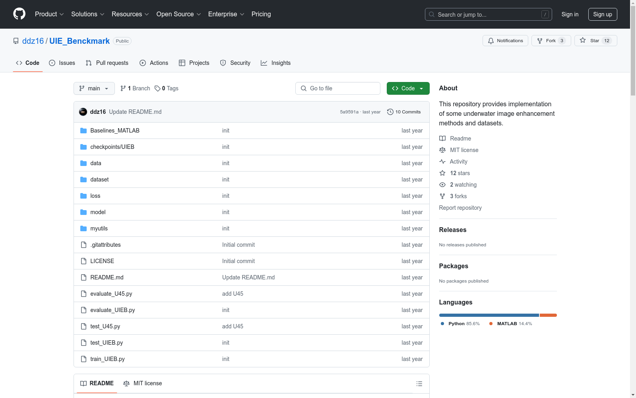The height and width of the screenshot is (398, 636).
Task: Select the dataset folder icon
Action: coord(83,179)
